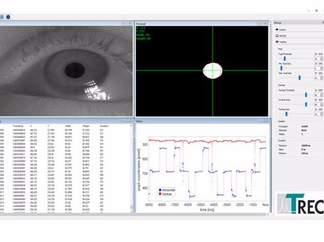The width and height of the screenshot is (324, 242).
Task: Click the camera icon beside Camera section
Action: (277, 29)
